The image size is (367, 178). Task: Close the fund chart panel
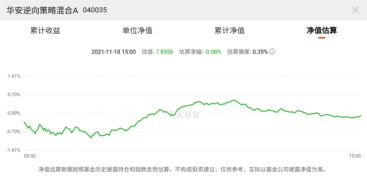(x=355, y=10)
